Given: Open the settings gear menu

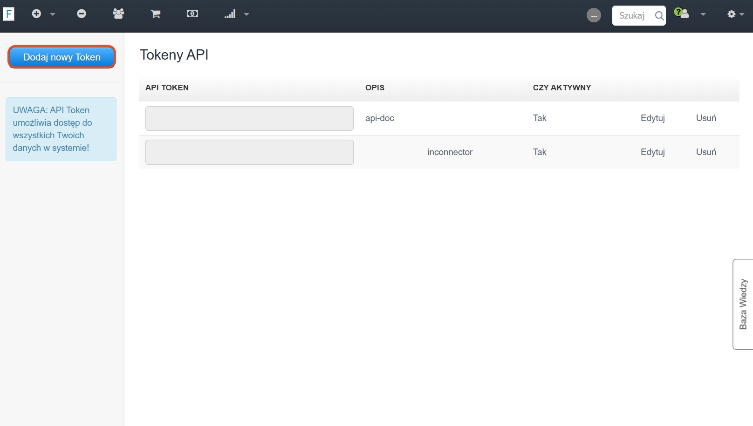Looking at the screenshot, I should point(735,14).
